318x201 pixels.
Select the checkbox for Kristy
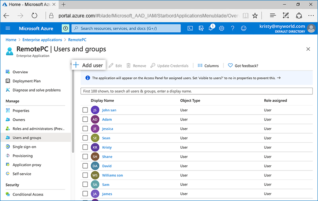(x=85, y=147)
